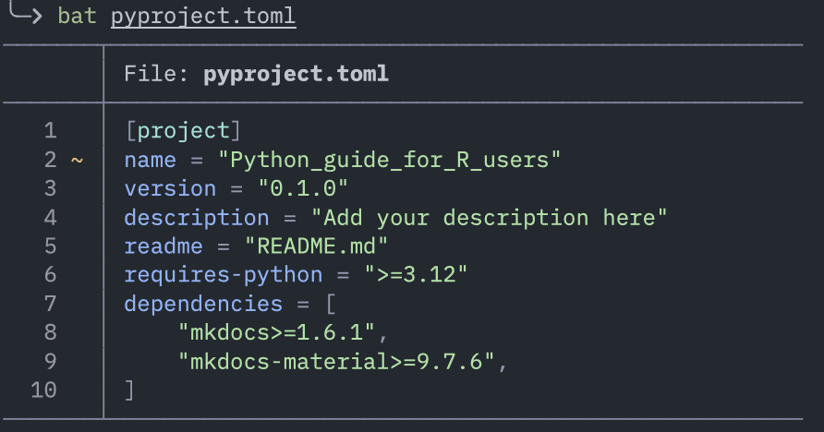The image size is (824, 432).
Task: Click line number 4
Action: click(x=51, y=217)
